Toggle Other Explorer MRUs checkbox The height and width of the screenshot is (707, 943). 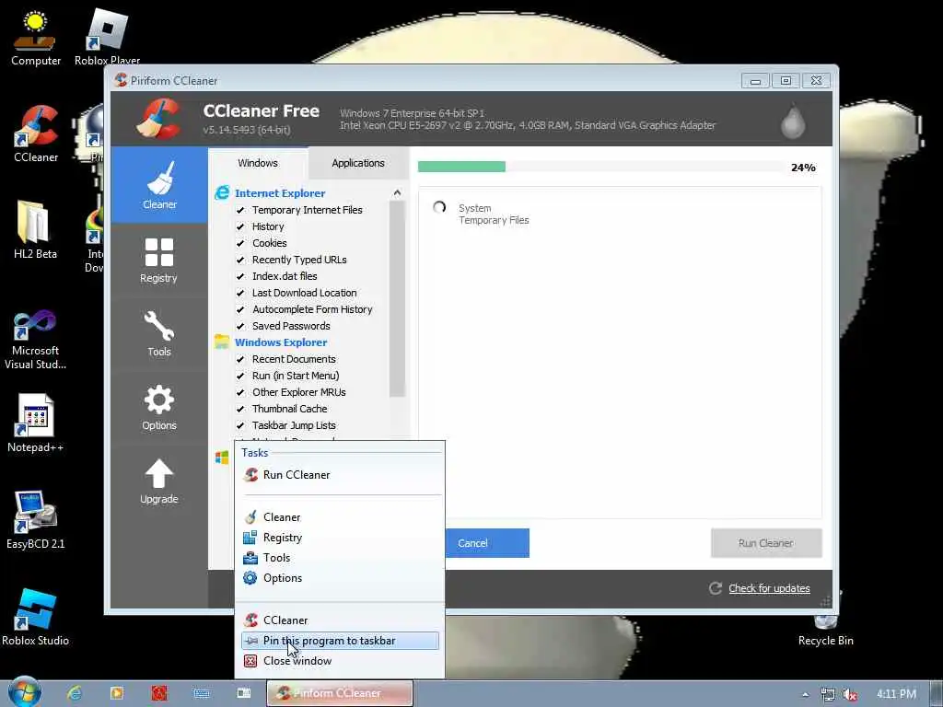(240, 392)
